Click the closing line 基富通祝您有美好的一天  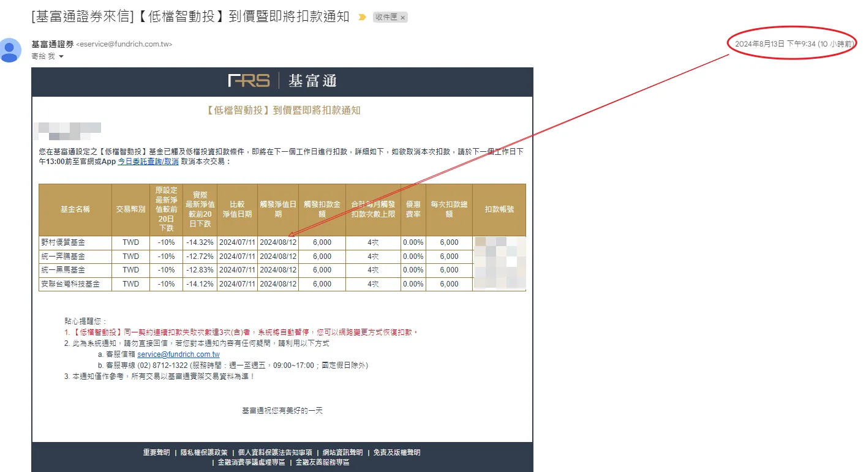[282, 411]
